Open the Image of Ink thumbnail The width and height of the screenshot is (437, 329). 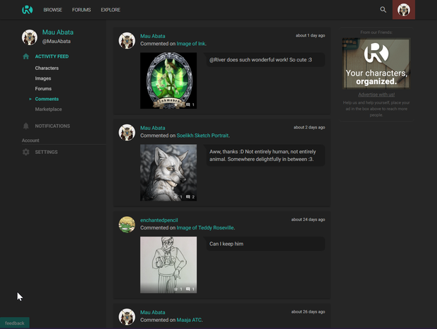click(168, 80)
